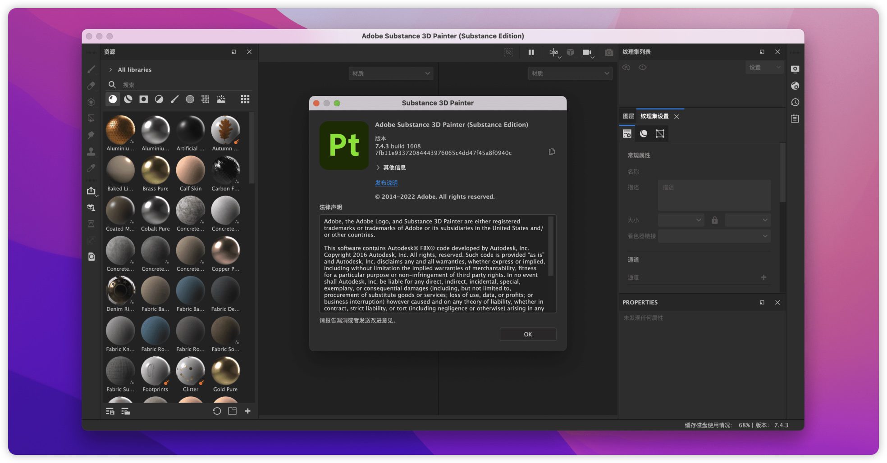887x463 pixels.
Task: Open the assets folder icon button
Action: click(232, 411)
